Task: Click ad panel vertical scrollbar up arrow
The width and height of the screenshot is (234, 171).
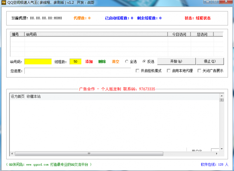Action: coord(222,96)
